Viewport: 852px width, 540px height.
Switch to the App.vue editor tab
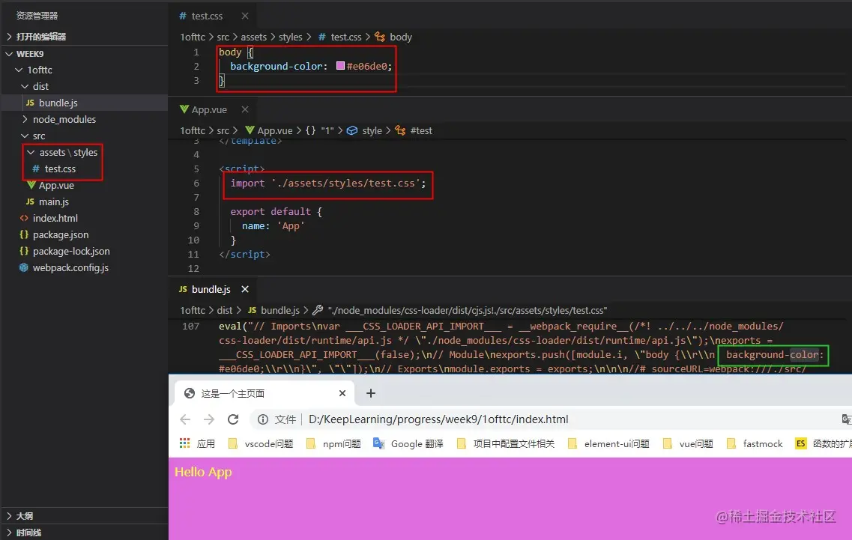point(208,109)
